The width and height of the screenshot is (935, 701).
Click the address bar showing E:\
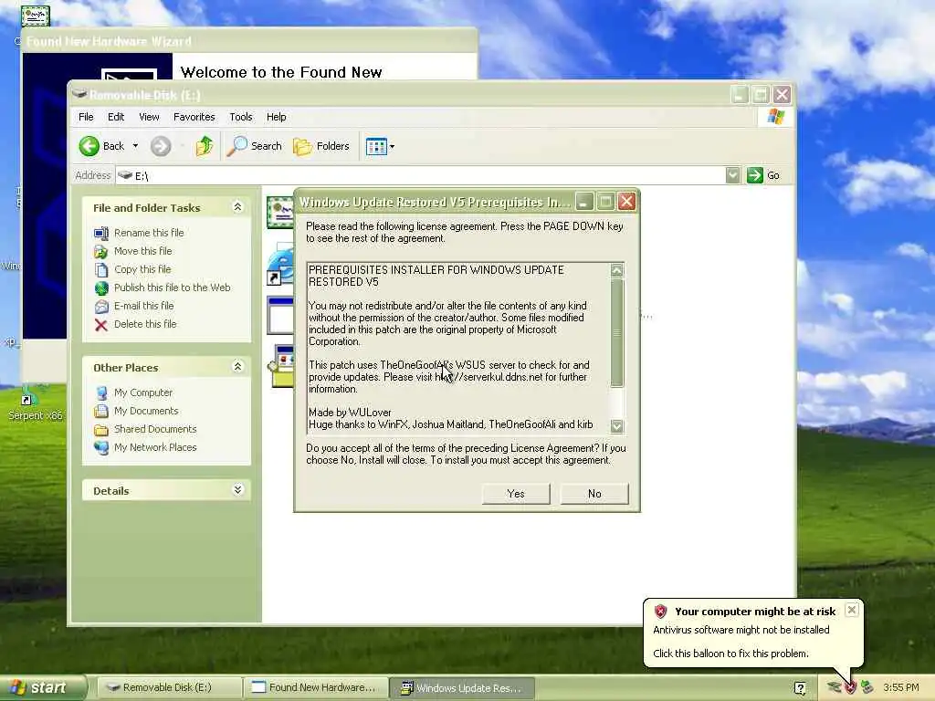click(420, 175)
